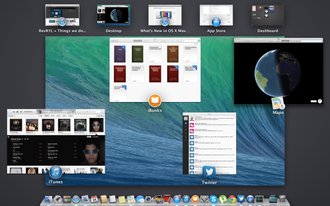Switch to RevRYL Safari full-screen space
Viewport: 330px width, 206px height.
pyautogui.click(x=62, y=15)
